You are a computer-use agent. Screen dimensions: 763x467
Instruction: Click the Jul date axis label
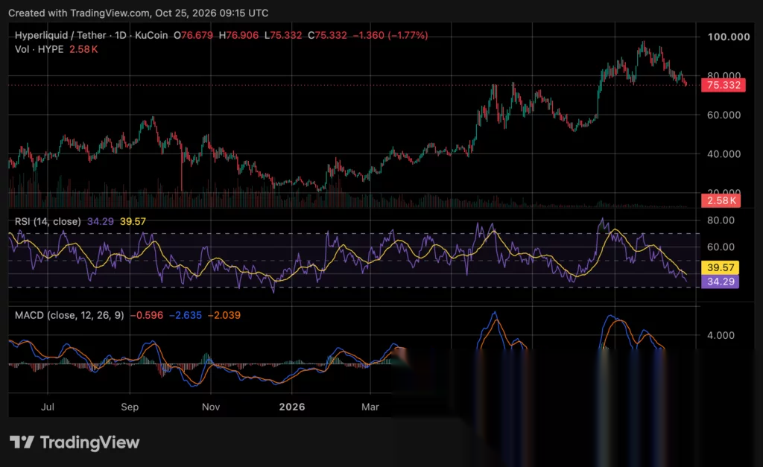48,407
